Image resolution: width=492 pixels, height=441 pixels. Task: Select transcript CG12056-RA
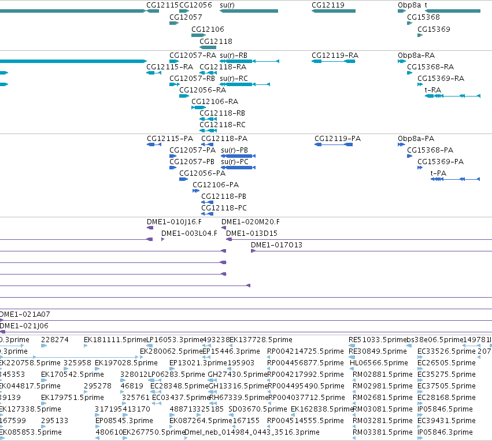[x=203, y=90]
